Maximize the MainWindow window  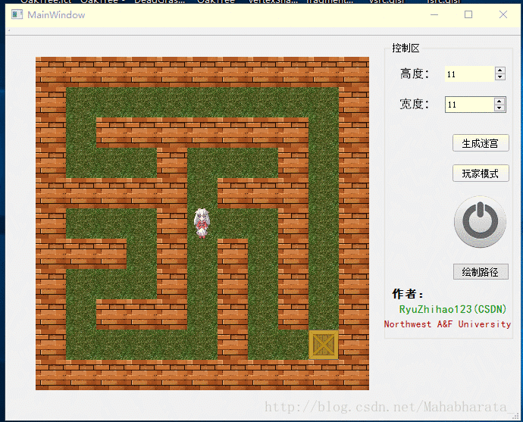[468, 14]
